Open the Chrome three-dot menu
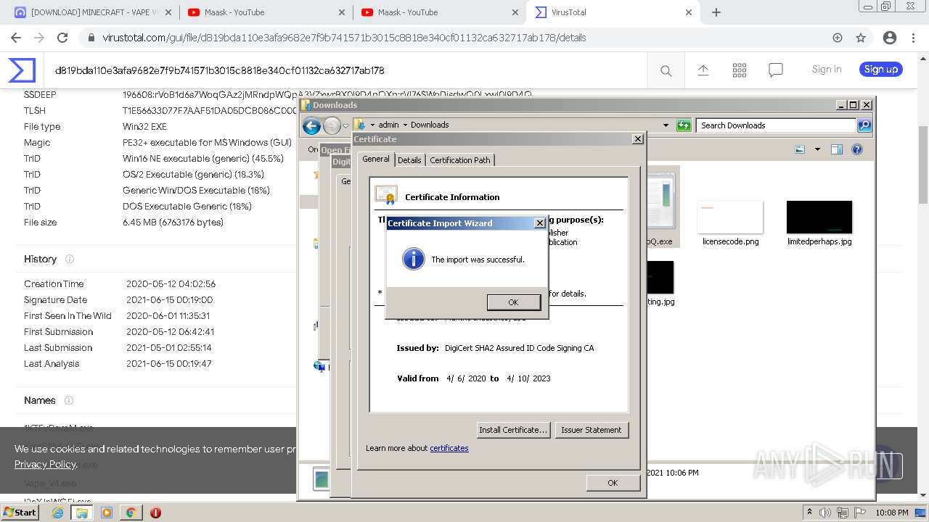Viewport: 929px width, 522px height. click(914, 38)
